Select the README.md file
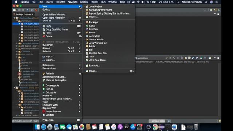 pos(27,79)
